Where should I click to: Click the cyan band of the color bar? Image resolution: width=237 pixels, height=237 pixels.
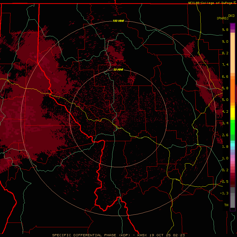tap(233, 145)
